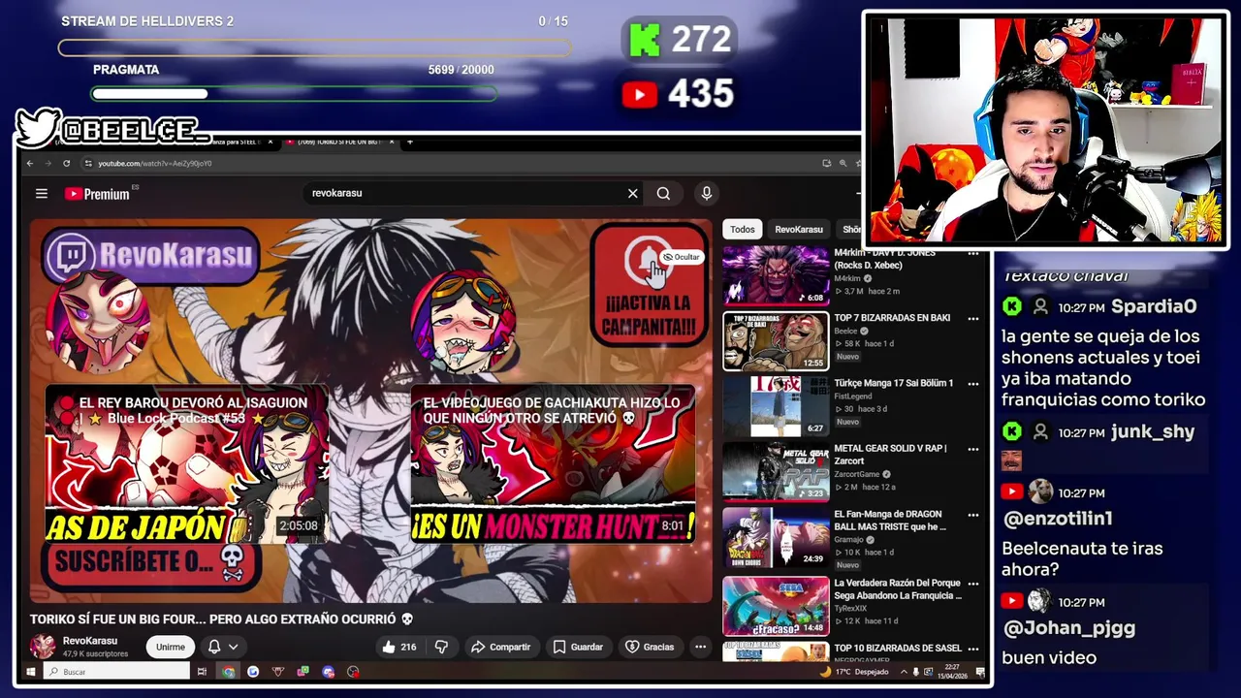This screenshot has height=698, width=1241.
Task: Open install/cast icon in address bar
Action: tap(826, 163)
